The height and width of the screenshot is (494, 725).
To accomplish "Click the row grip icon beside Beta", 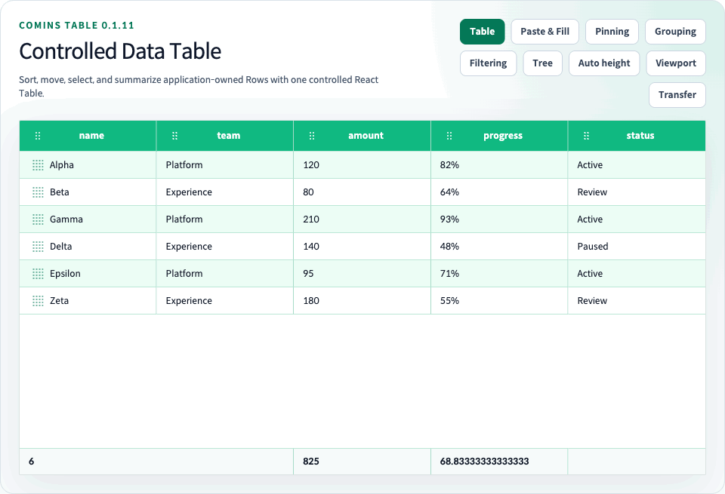I will point(38,192).
